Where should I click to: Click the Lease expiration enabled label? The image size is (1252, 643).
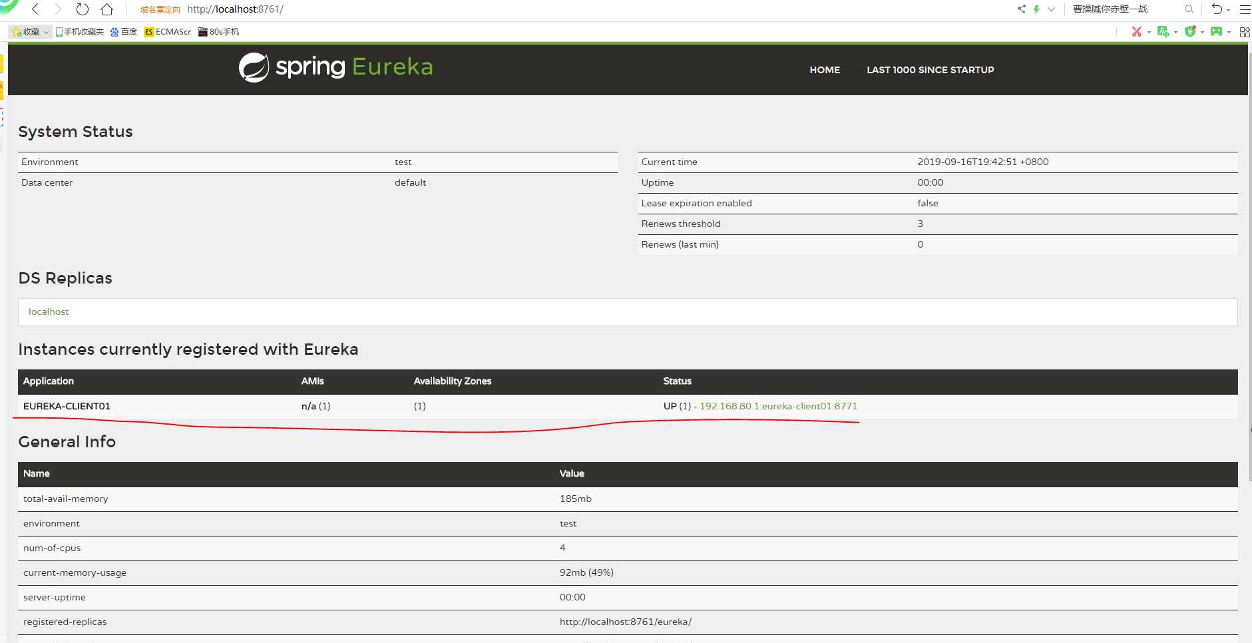tap(696, 203)
